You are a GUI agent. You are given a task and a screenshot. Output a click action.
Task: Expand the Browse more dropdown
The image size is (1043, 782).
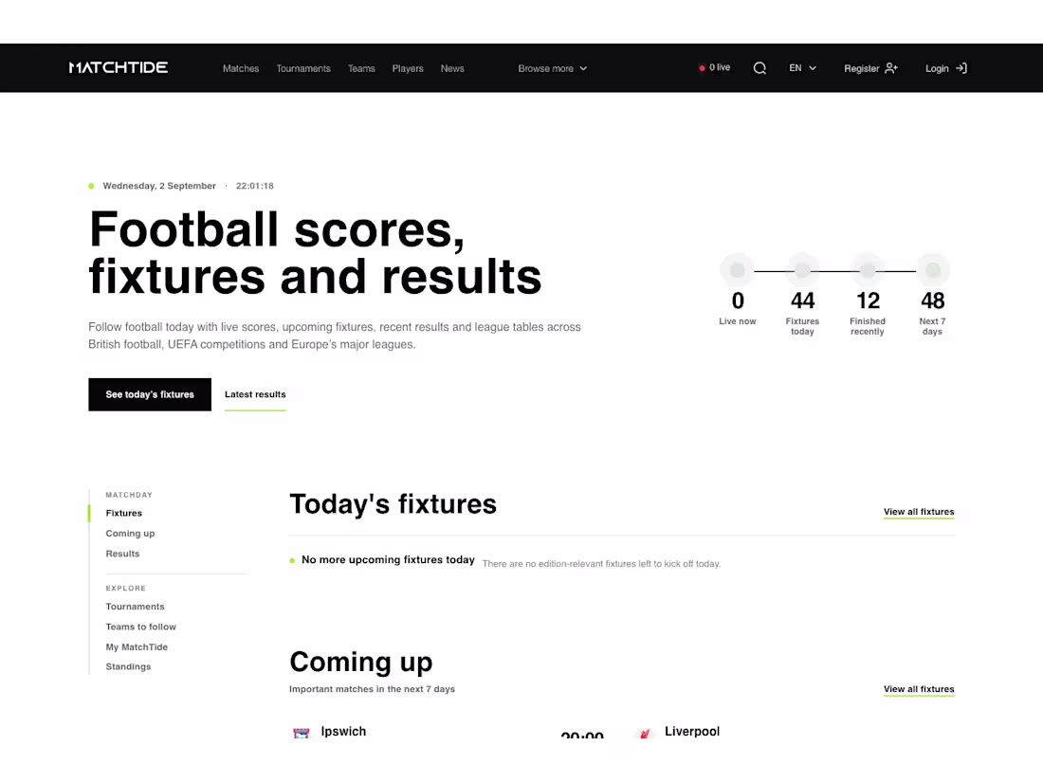[552, 68]
